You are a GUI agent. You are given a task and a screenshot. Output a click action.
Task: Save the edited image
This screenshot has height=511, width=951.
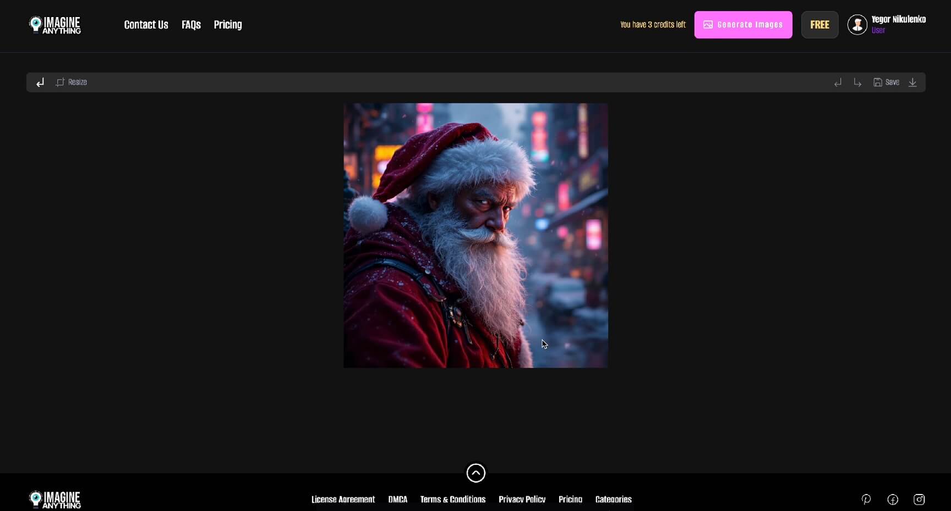point(886,82)
